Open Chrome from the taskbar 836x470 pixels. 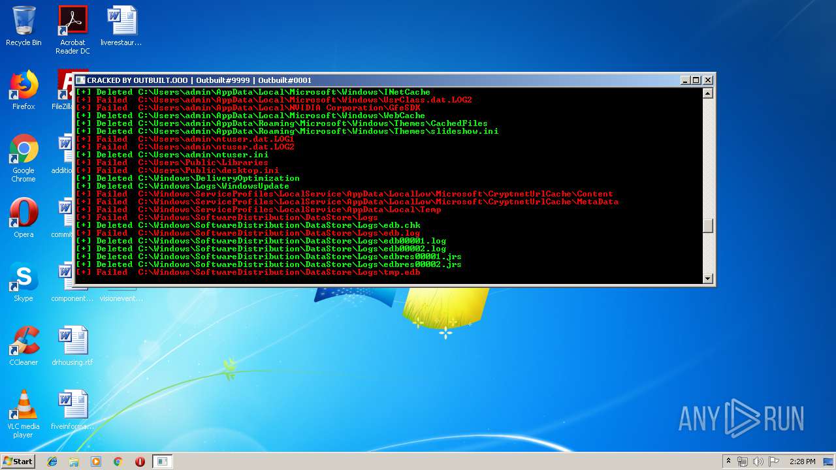pyautogui.click(x=118, y=462)
